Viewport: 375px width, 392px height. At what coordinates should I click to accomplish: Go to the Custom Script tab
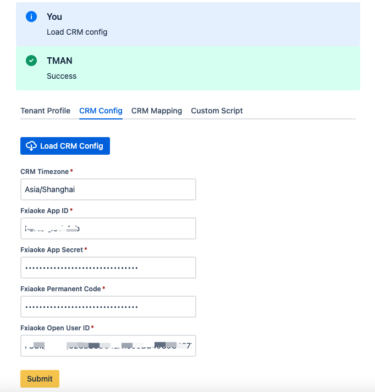217,111
